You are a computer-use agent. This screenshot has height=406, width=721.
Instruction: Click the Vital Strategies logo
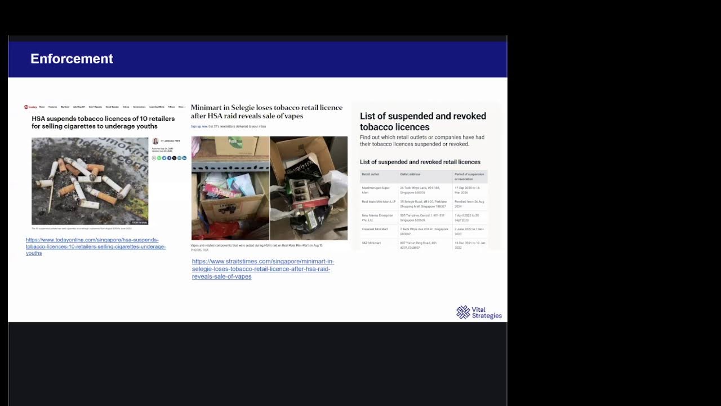(479, 312)
